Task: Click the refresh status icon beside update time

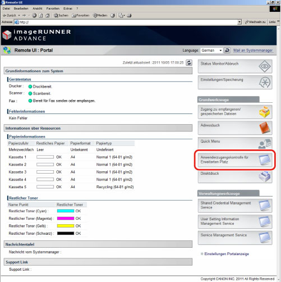Action: 189,62
